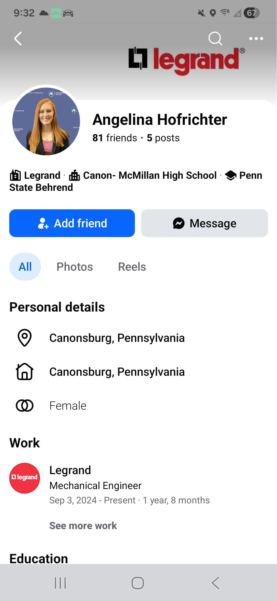Switch to the Photos tab
The height and width of the screenshot is (601, 277).
[x=75, y=267]
